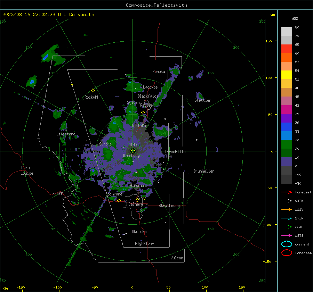The image size is (313, 292).
Task: Pick the purple 39 dBZ swatch
Action: coord(287,118)
